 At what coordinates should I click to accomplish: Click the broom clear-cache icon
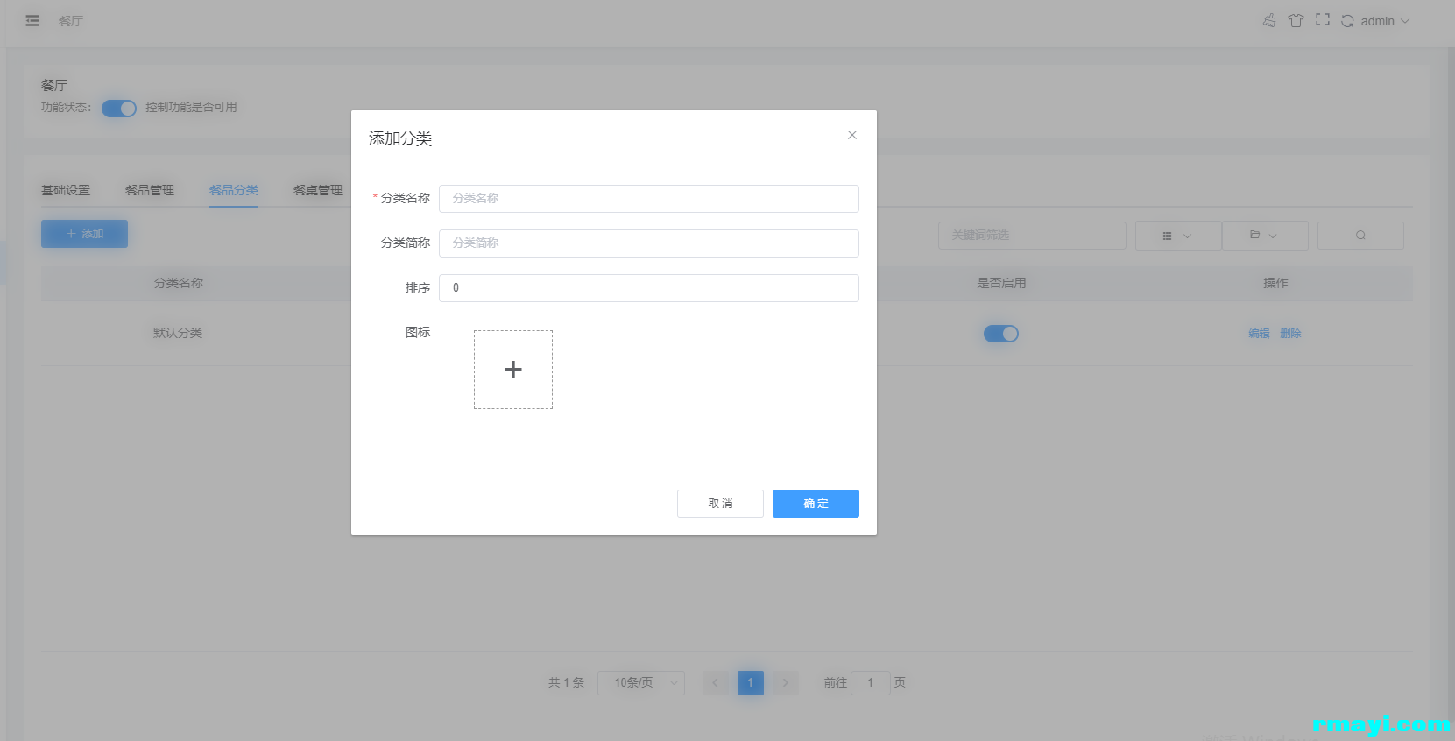pos(1269,20)
